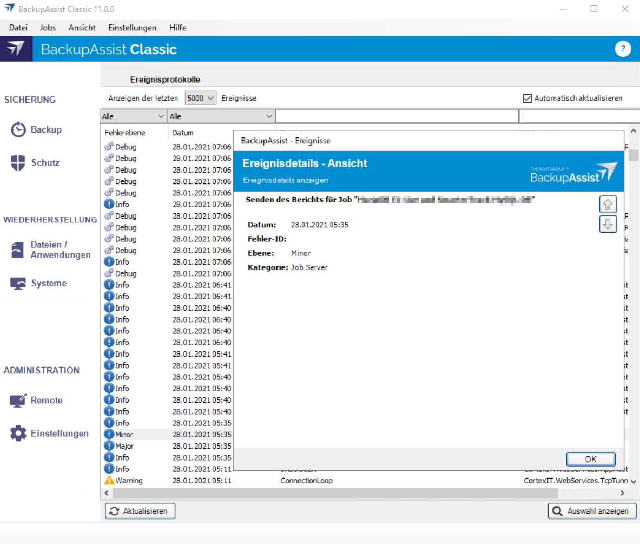Open the Datum filter dropdown

point(221,116)
